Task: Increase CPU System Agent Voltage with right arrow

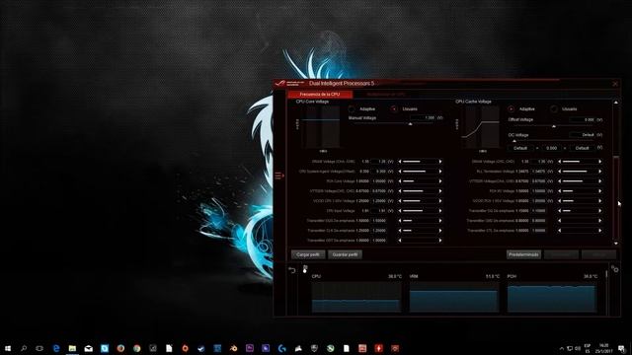Action: pyautogui.click(x=440, y=172)
